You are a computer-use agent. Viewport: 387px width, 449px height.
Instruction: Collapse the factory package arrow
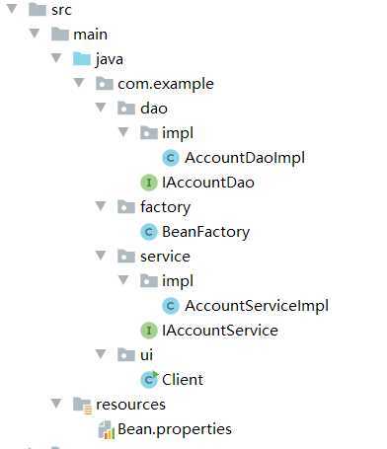101,206
